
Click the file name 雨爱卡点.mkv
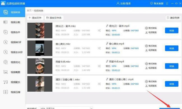[x=63, y=61]
